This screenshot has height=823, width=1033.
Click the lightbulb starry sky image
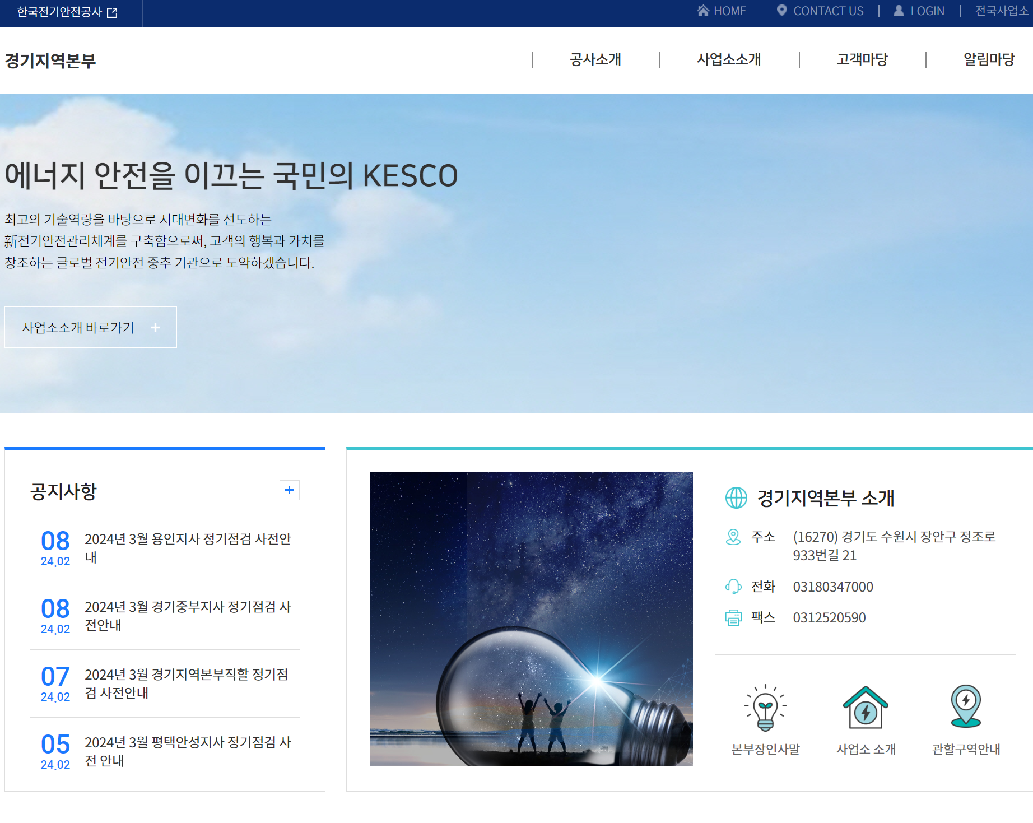tap(531, 619)
